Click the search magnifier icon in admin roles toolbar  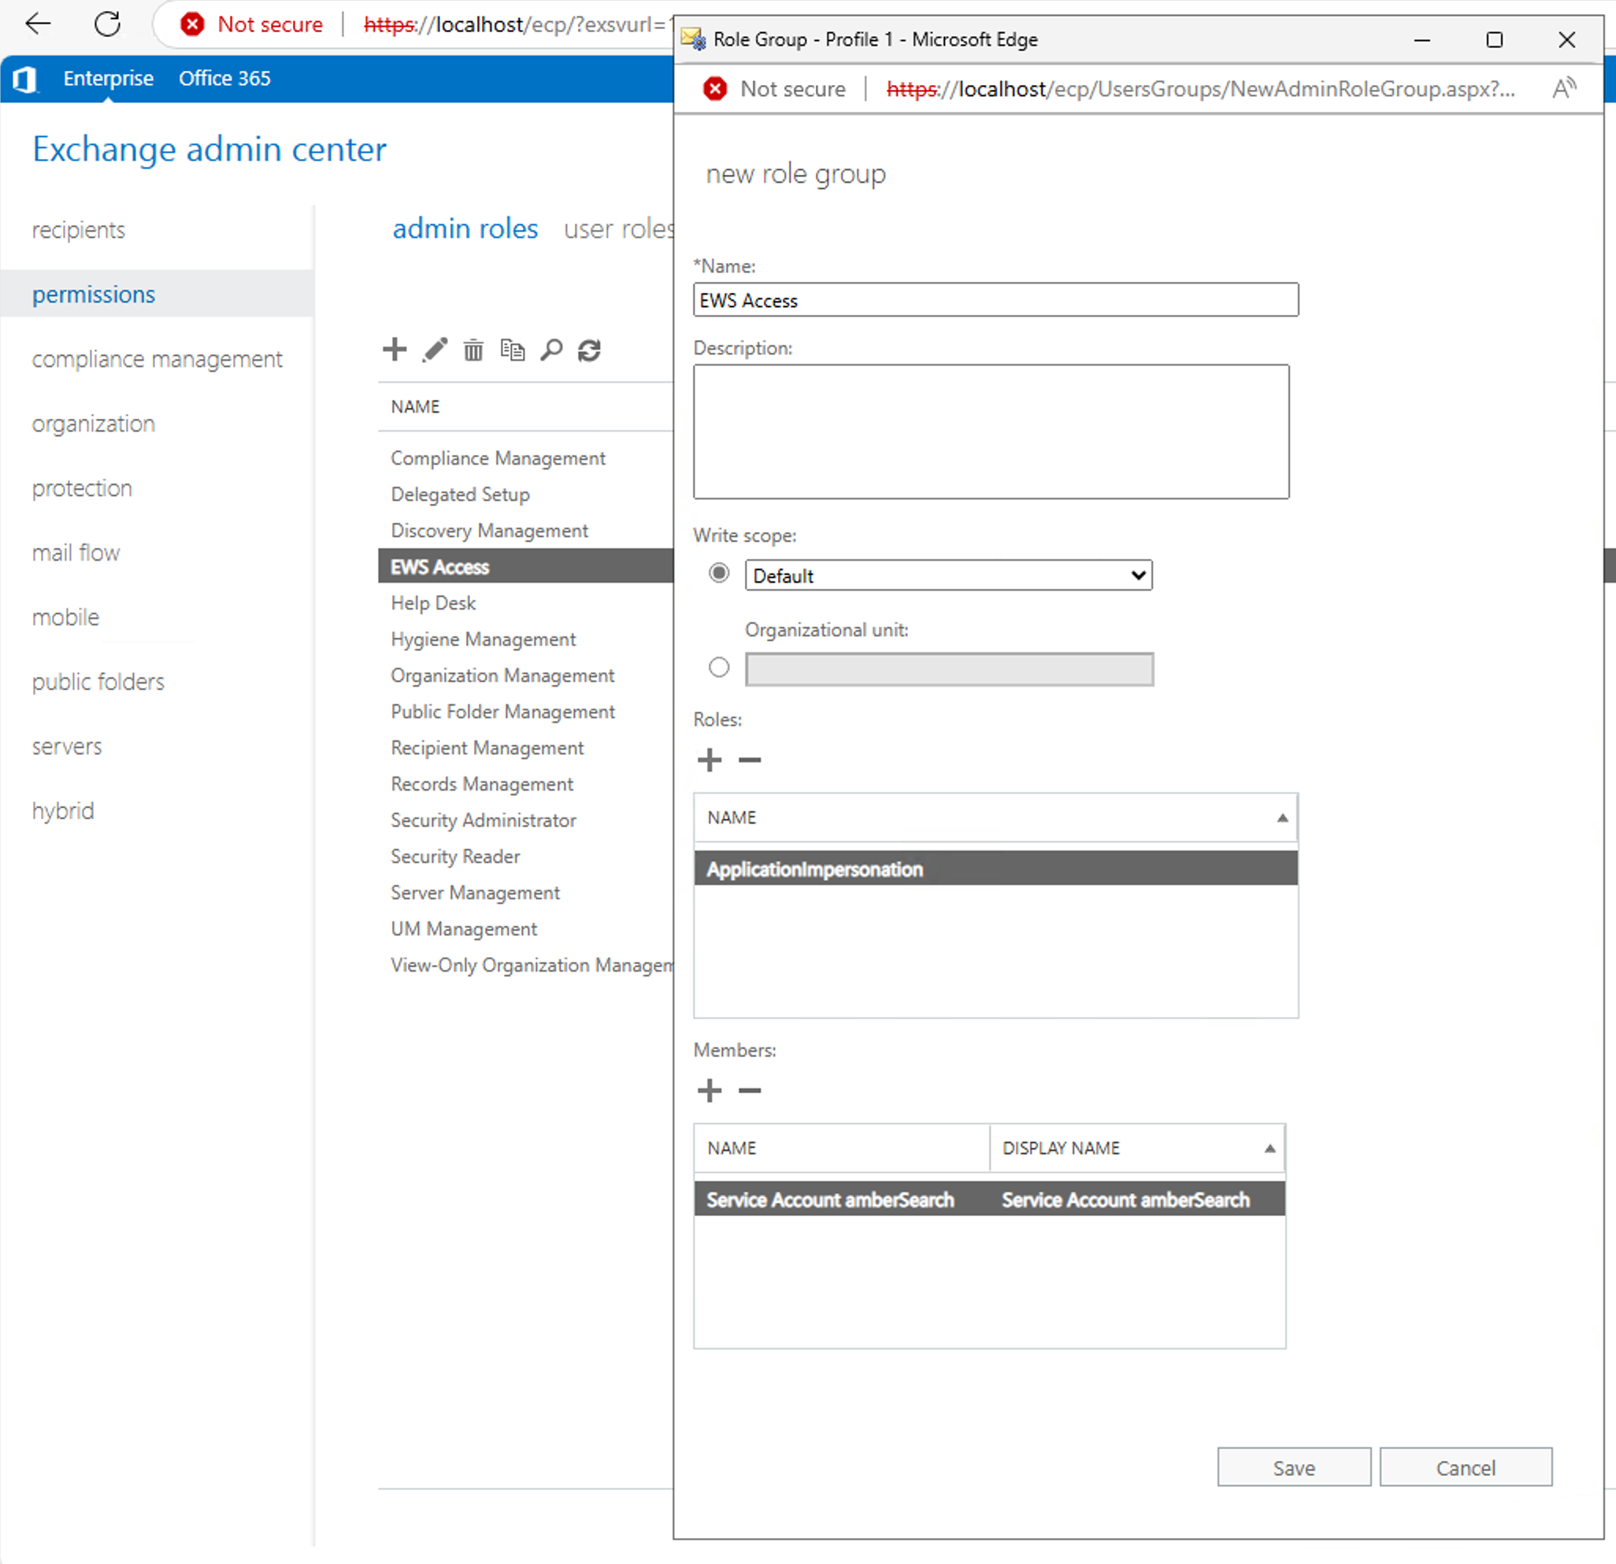point(550,350)
